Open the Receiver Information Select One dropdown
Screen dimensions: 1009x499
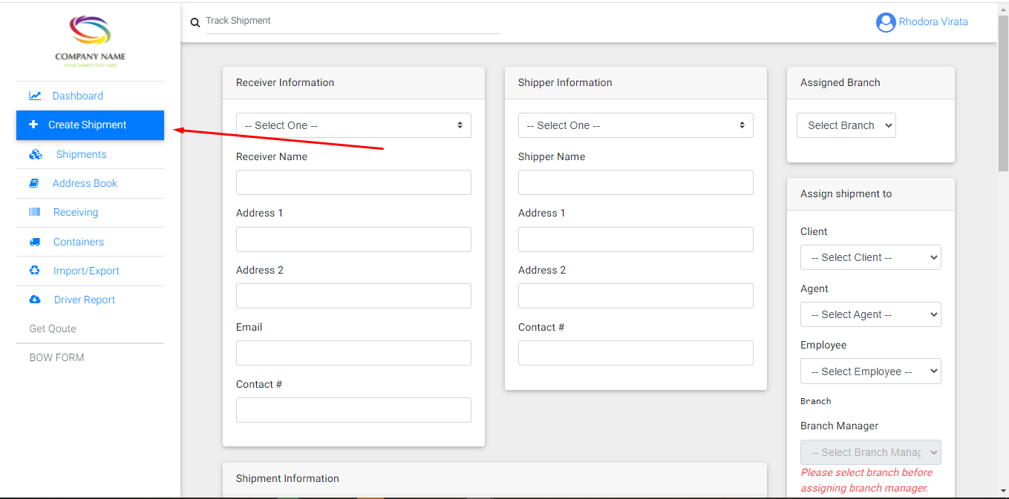tap(353, 125)
